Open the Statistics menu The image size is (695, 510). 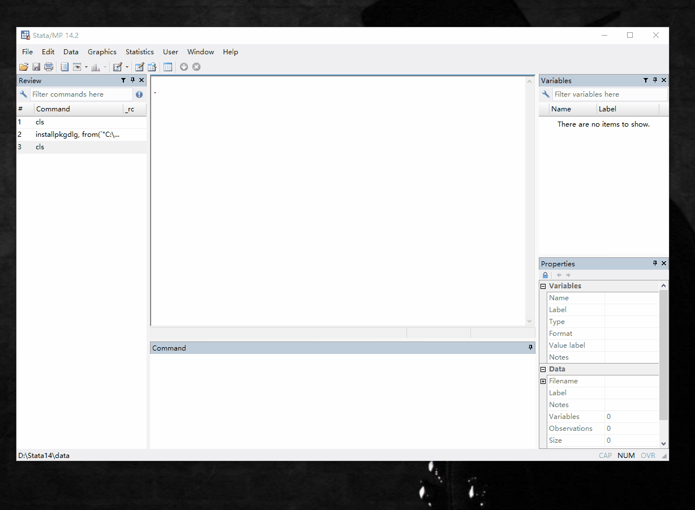pyautogui.click(x=139, y=51)
